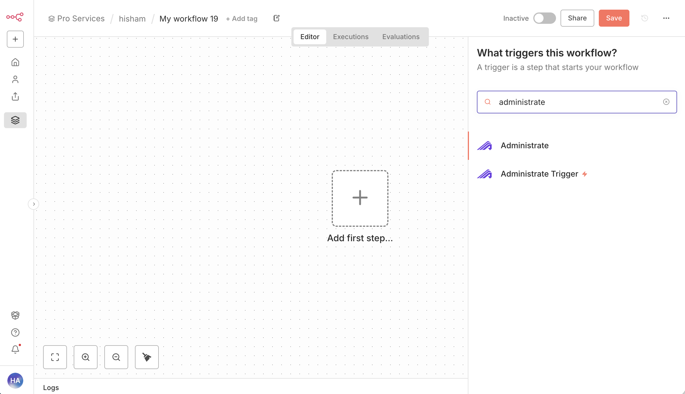
Task: Open the Help question mark icon
Action: pyautogui.click(x=15, y=332)
